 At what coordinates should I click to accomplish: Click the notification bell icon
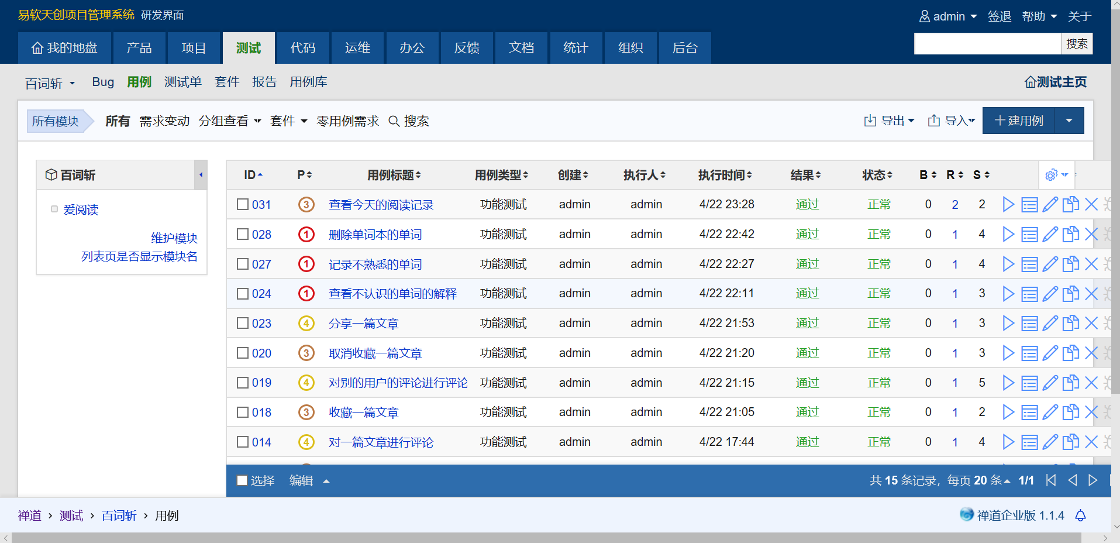click(x=1080, y=515)
